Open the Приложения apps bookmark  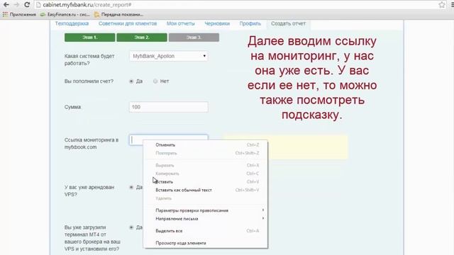[x=19, y=14]
